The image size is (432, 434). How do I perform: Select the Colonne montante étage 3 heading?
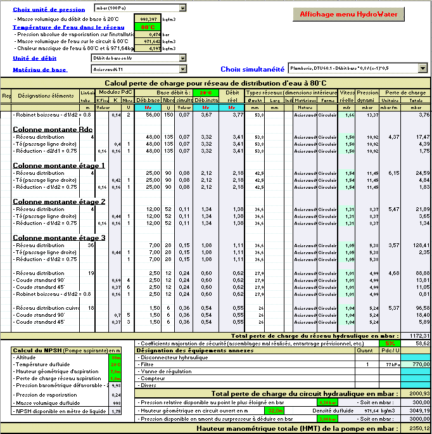click(x=59, y=238)
